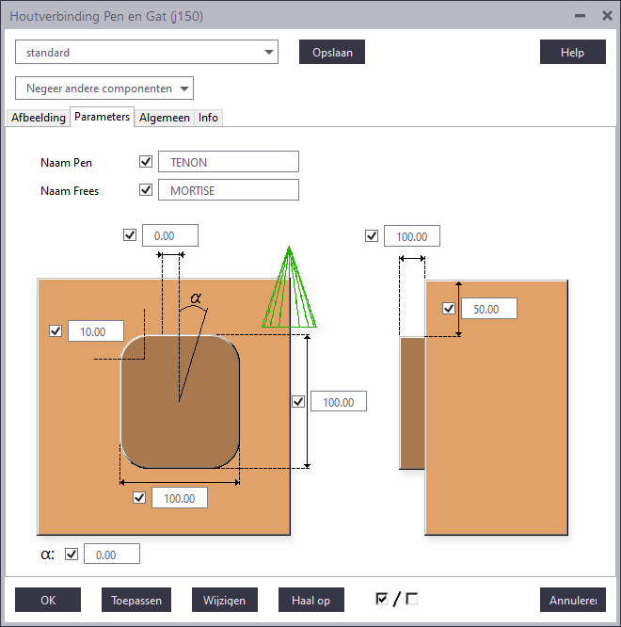This screenshot has width=621, height=627.
Task: Open the Algemeen tab
Action: tap(165, 118)
